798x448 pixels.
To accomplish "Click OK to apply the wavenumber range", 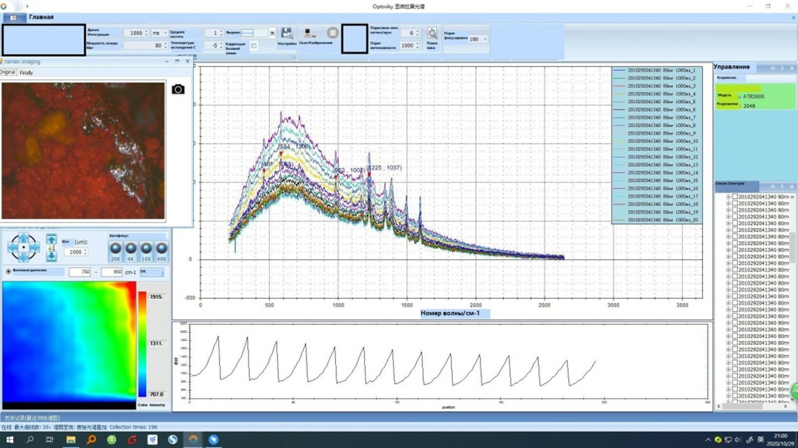I will tap(151, 272).
